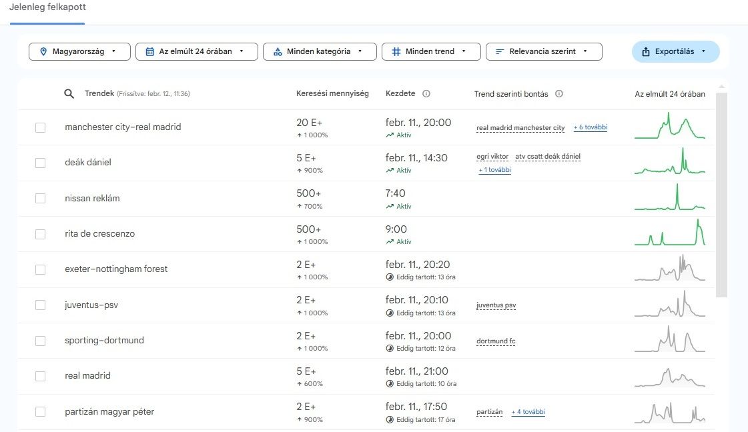The height and width of the screenshot is (432, 748).
Task: Open the nissan reklám trend title
Action: tap(93, 199)
